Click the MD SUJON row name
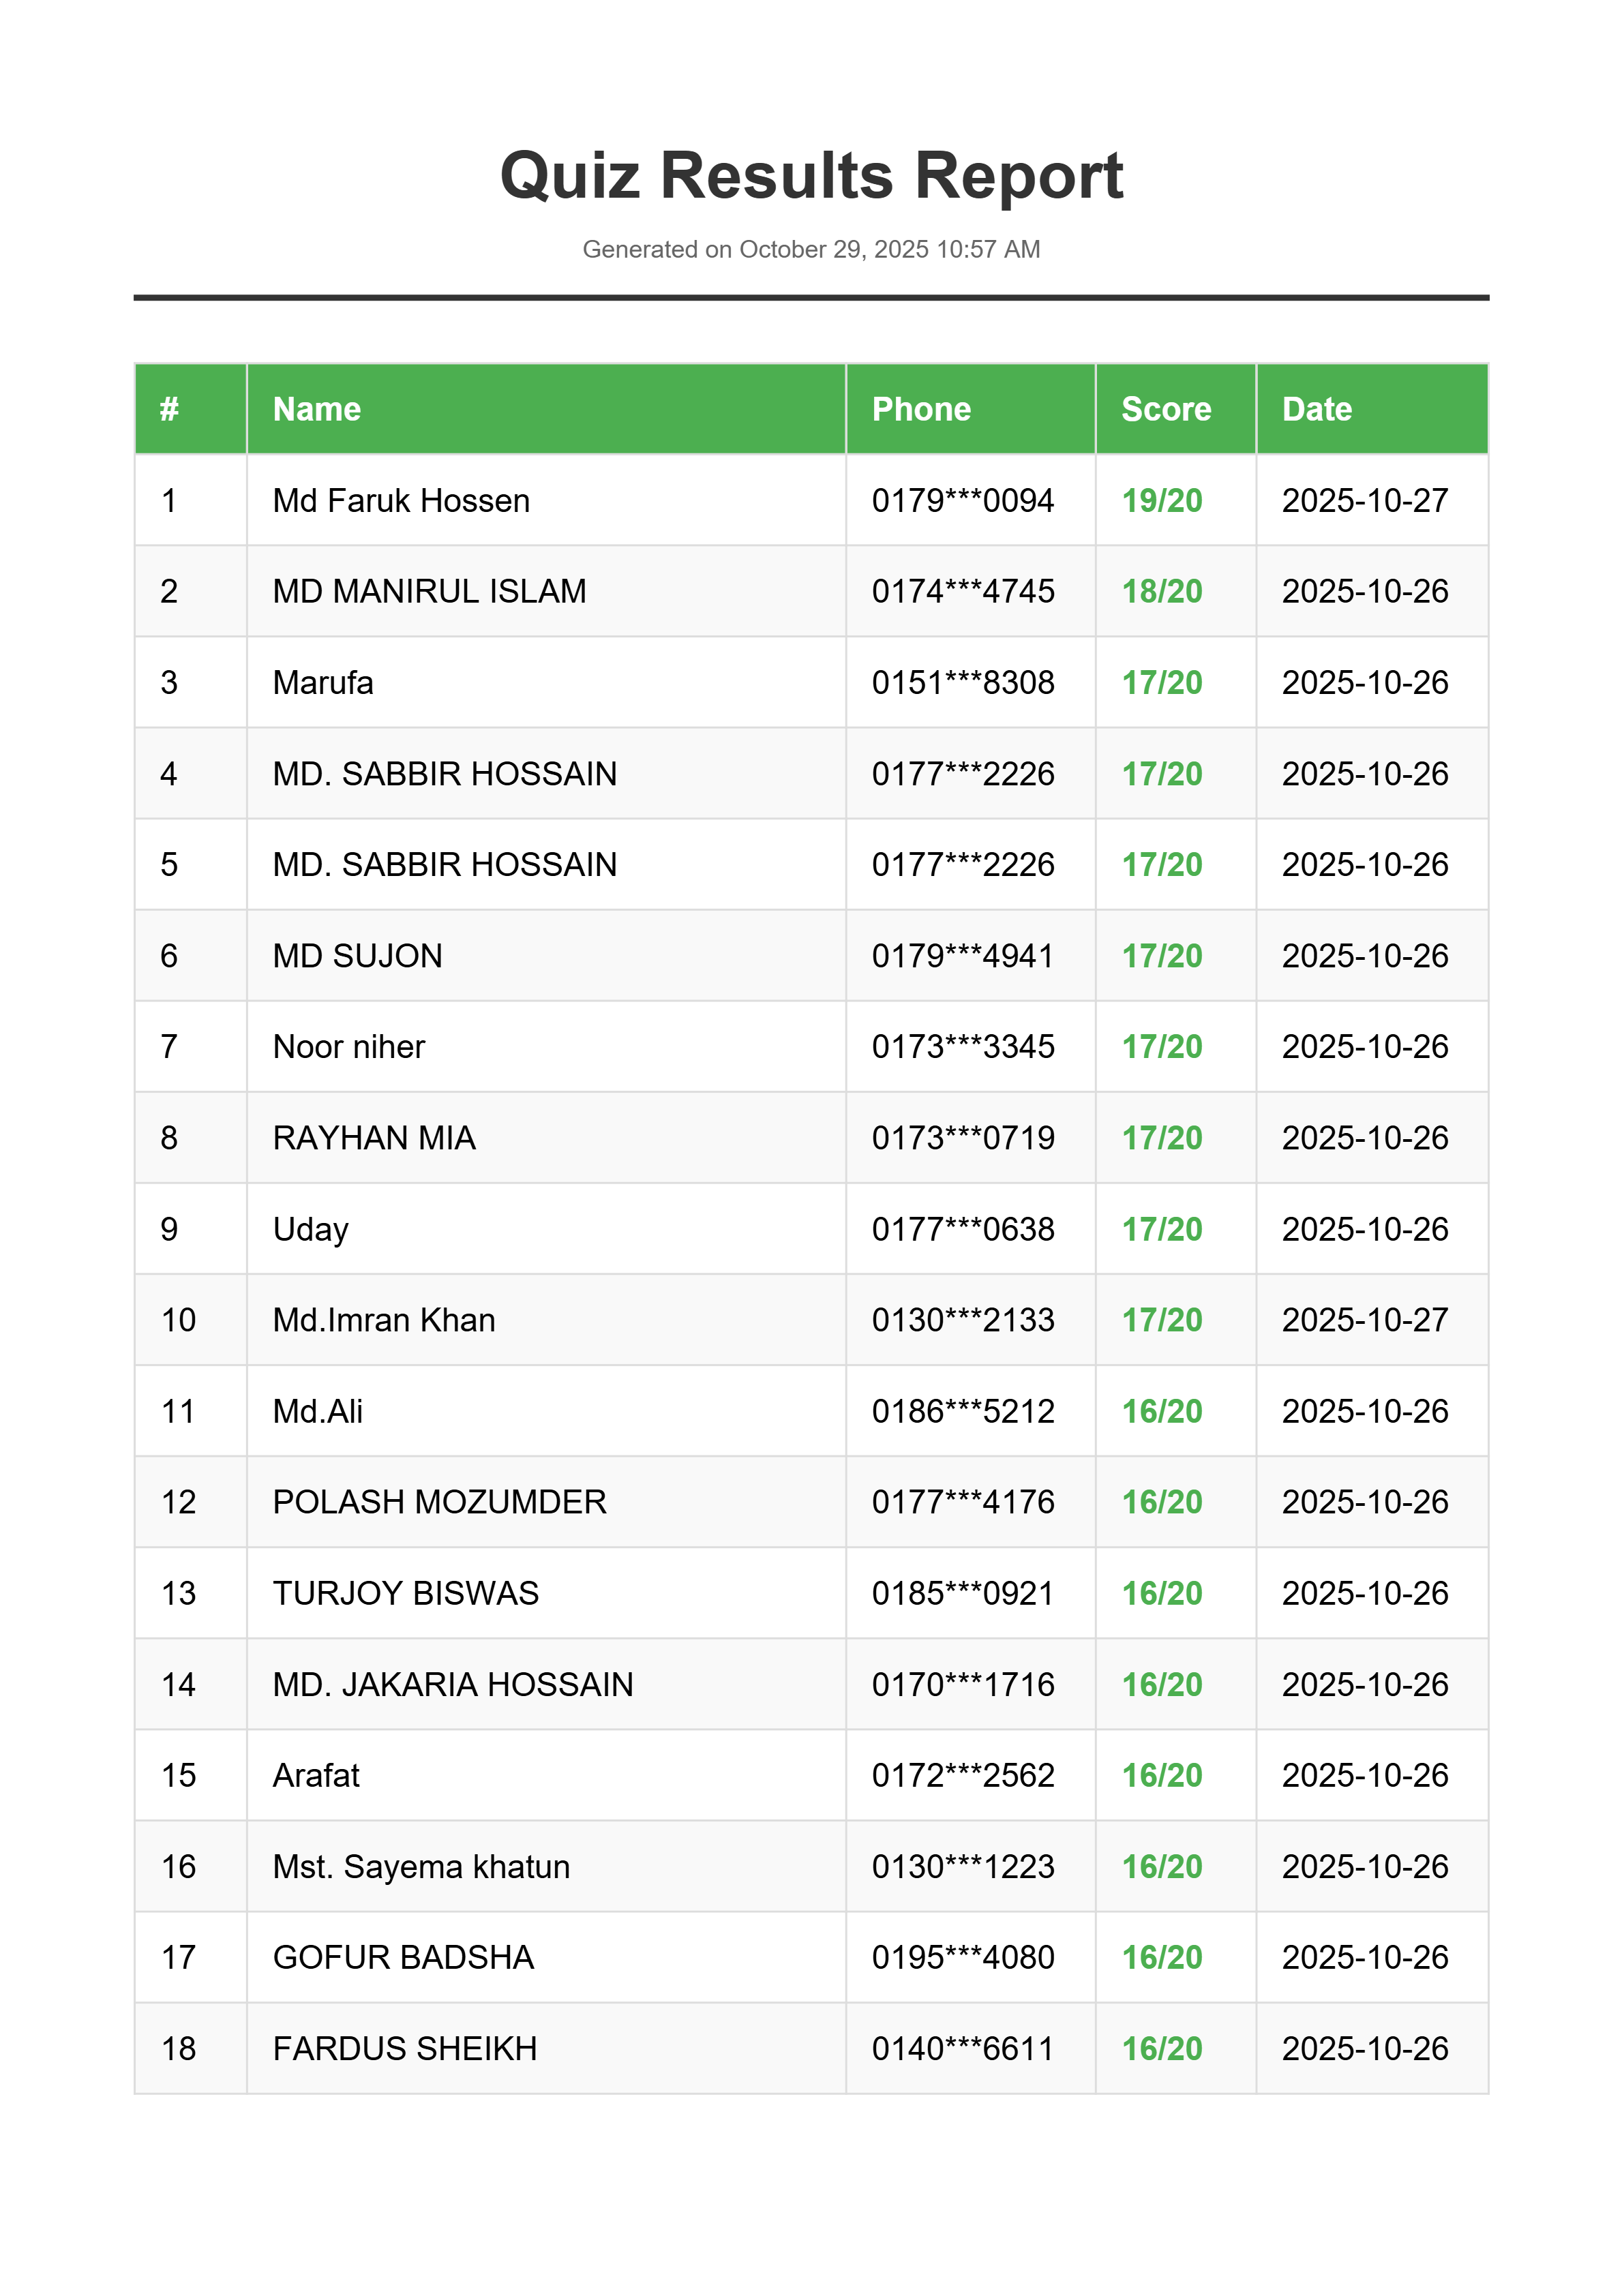Image resolution: width=1624 pixels, height=2296 pixels. coord(357,956)
